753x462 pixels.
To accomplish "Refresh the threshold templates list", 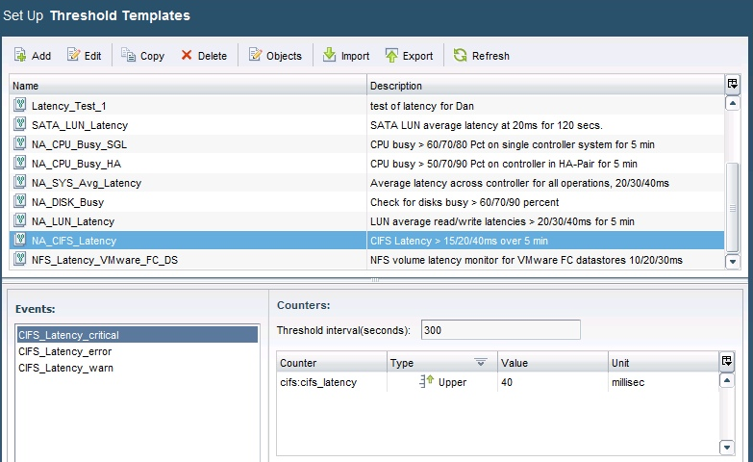I will (x=461, y=56).
